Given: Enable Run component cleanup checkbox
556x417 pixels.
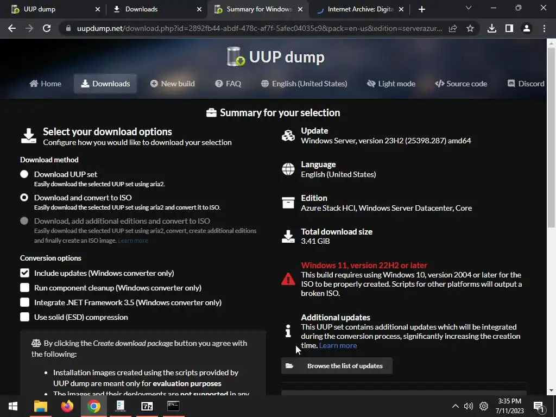Looking at the screenshot, I should coord(24,288).
